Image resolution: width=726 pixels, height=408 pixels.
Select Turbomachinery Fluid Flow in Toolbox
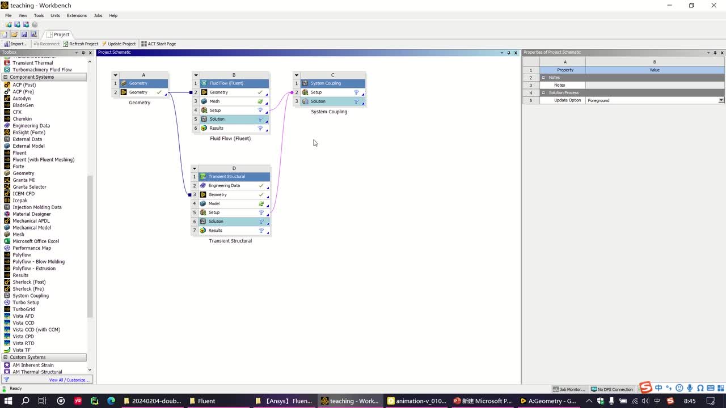point(42,70)
